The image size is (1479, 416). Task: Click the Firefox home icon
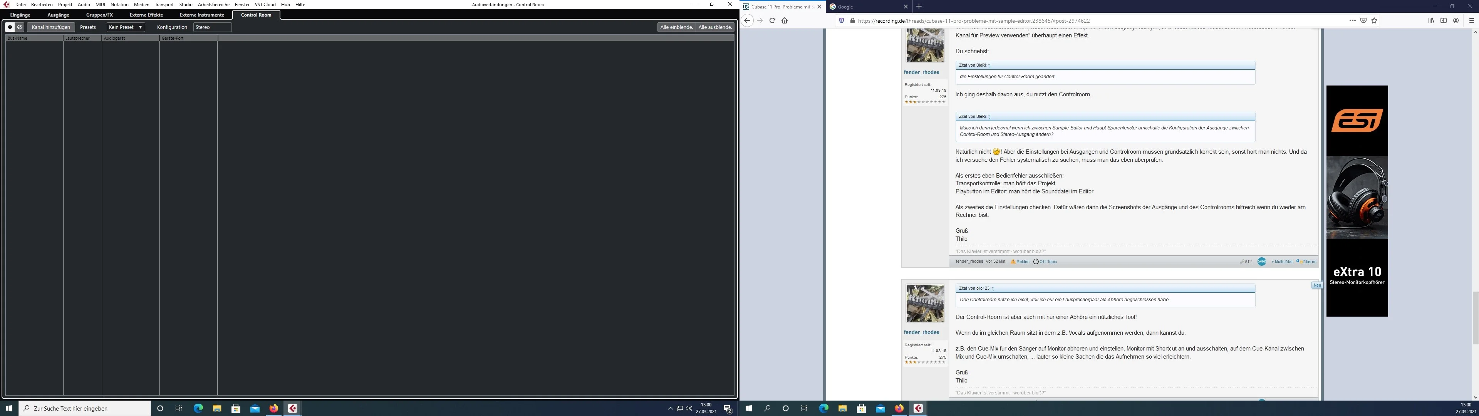784,21
